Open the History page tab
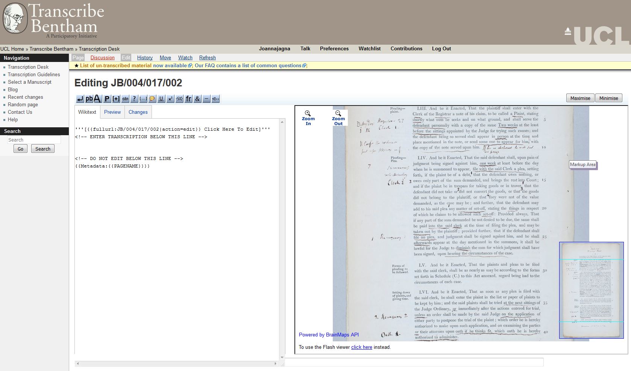This screenshot has height=371, width=631. [145, 57]
